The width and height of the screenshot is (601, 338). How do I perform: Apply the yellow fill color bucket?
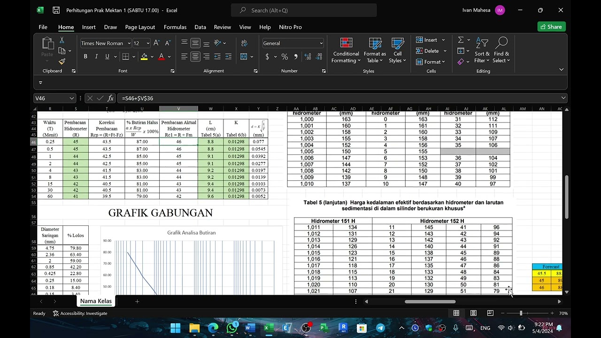point(144,57)
